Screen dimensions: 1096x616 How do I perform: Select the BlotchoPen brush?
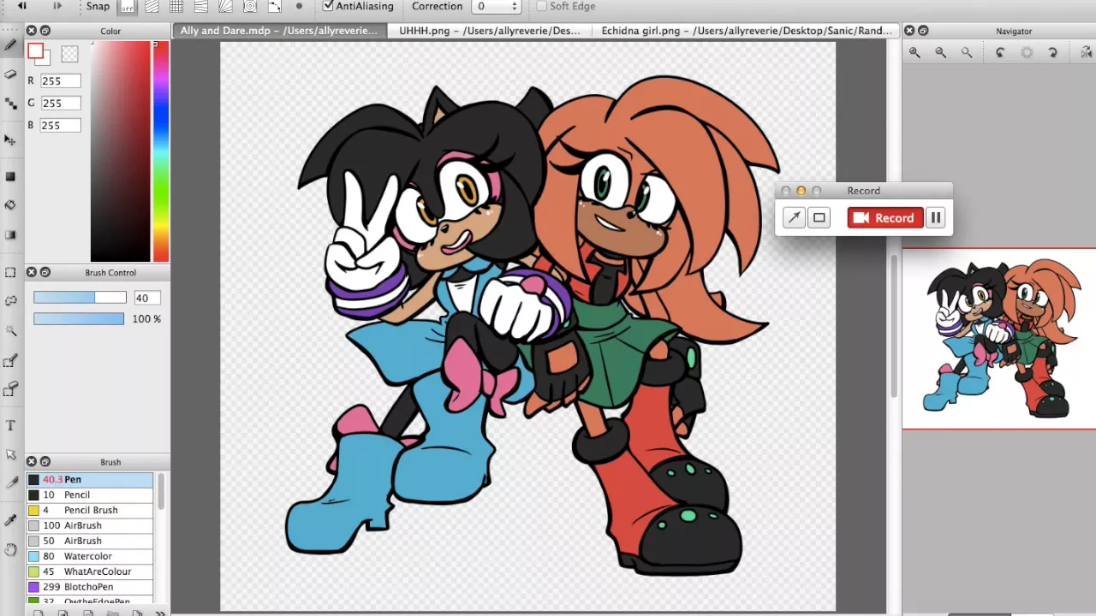click(x=89, y=588)
